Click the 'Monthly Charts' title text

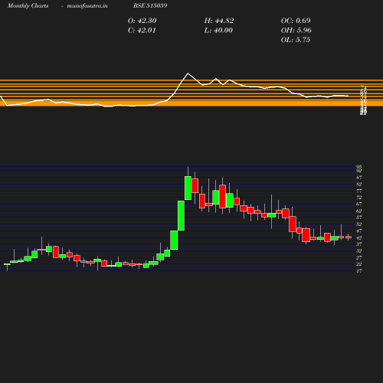28,5
